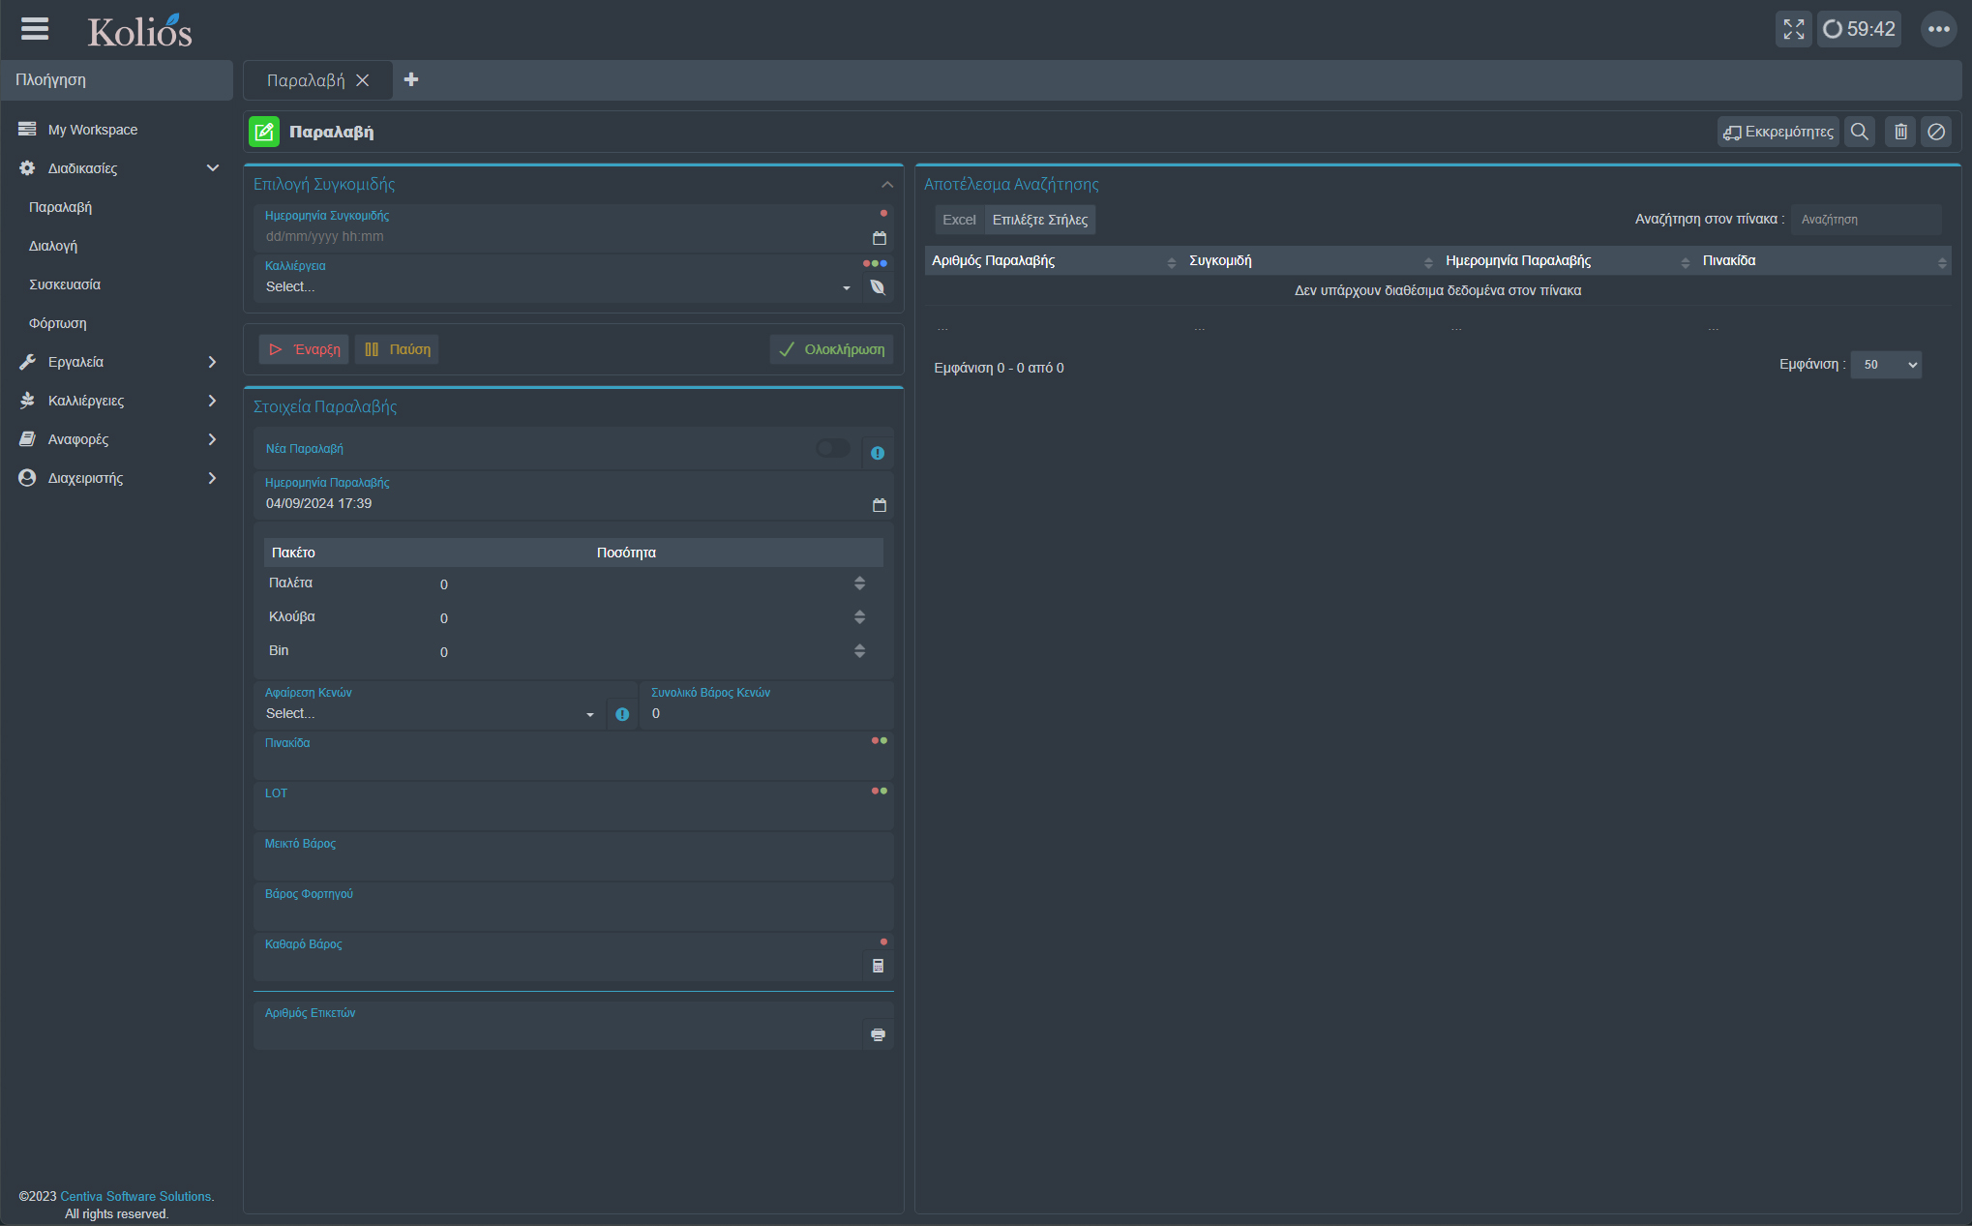The image size is (1972, 1226).
Task: Click the Βάρος Φορτηγού field
Action: (573, 907)
